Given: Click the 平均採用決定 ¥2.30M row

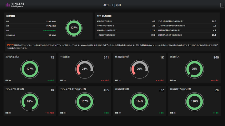Looking at the screenshot, I should tap(31, 35).
